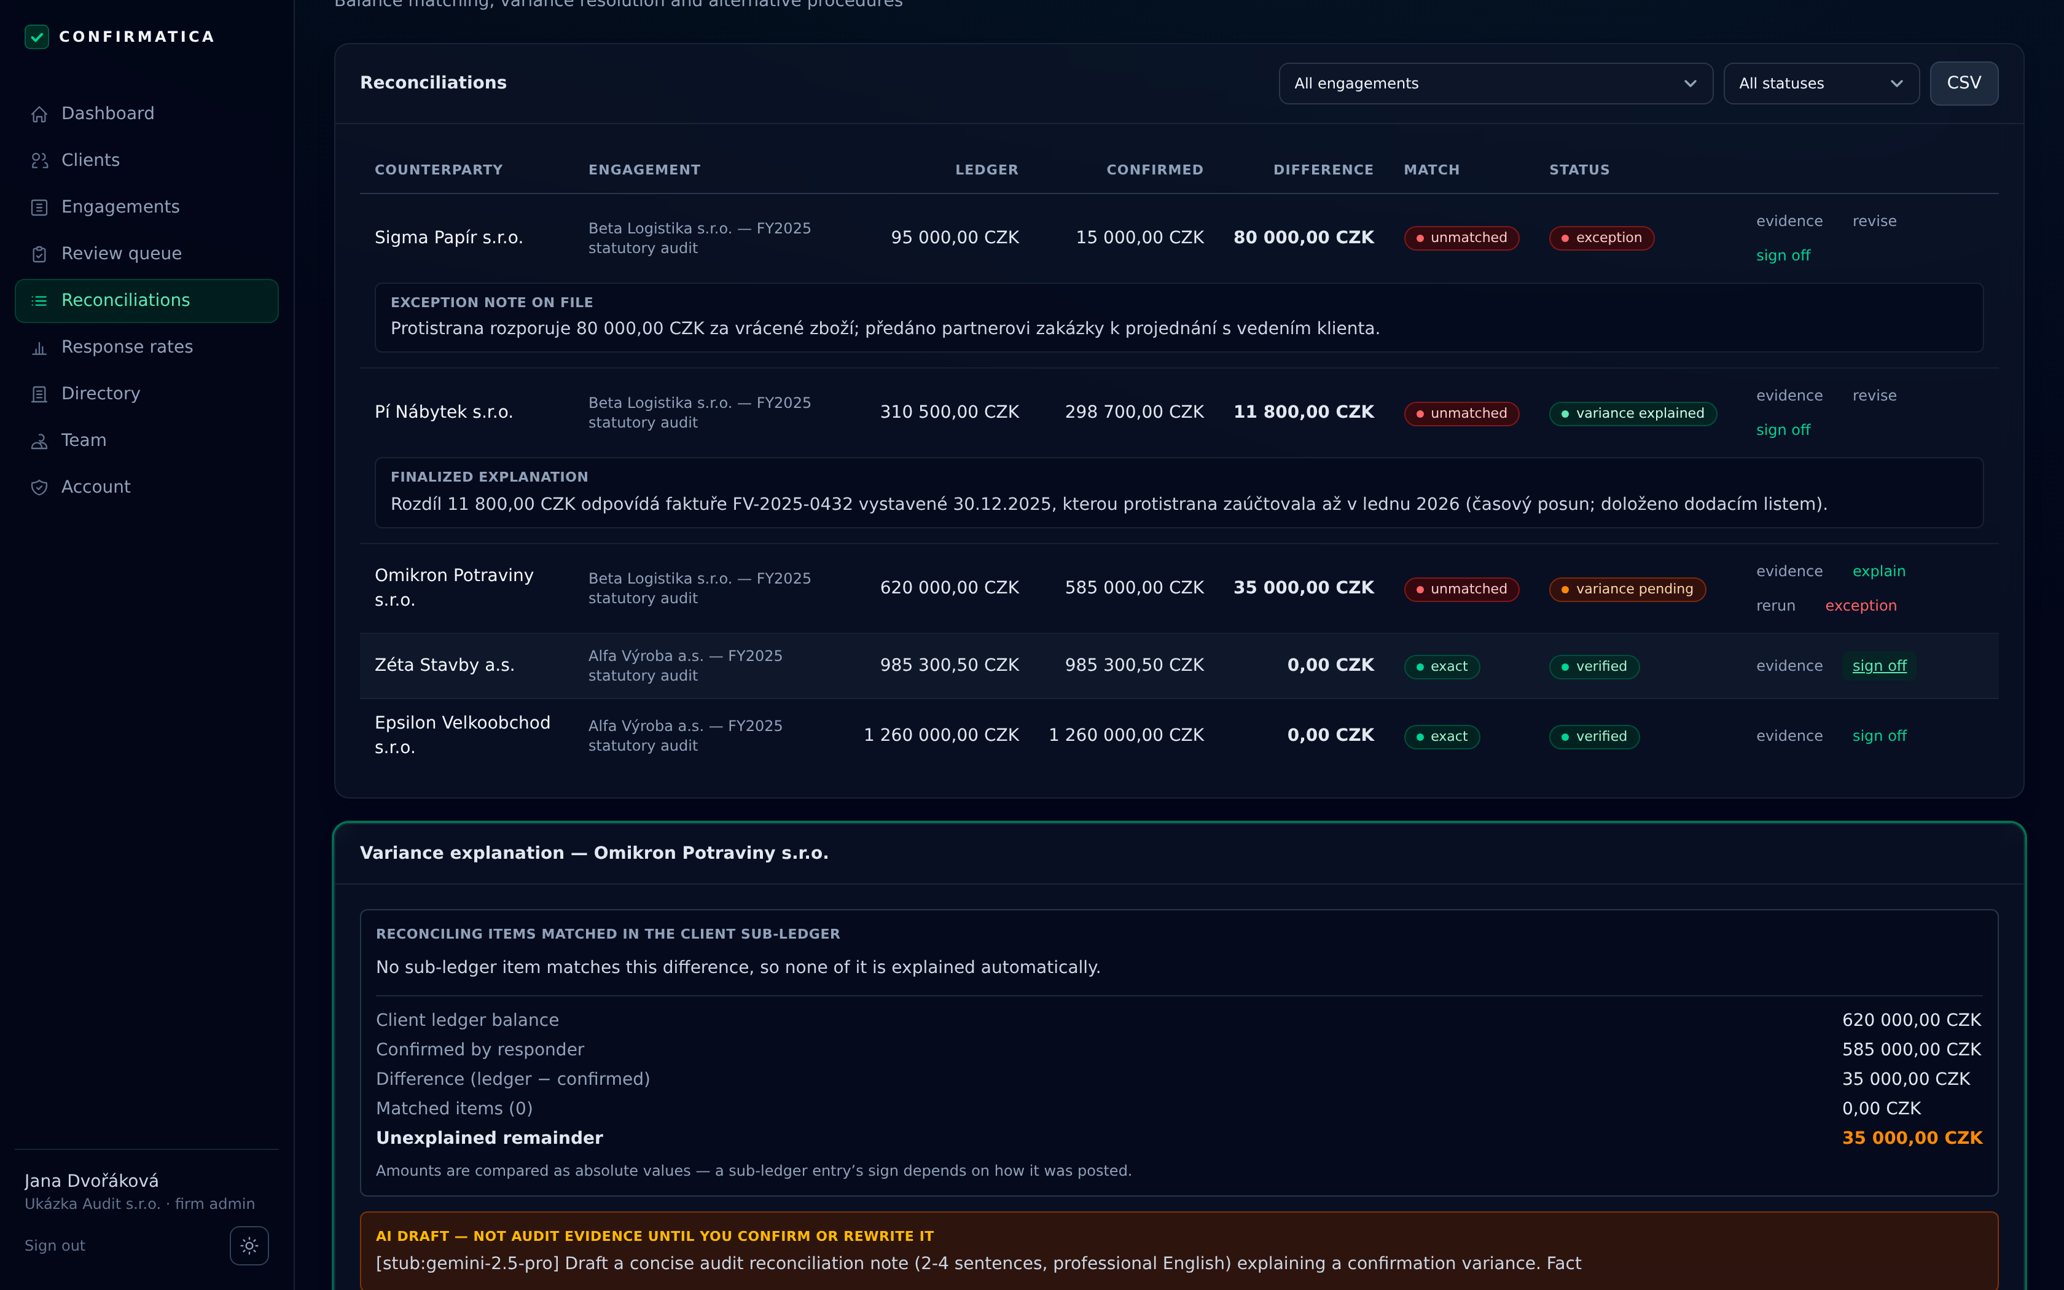The height and width of the screenshot is (1290, 2064).
Task: Click the 310 500,00 CZK ledger amount
Action: coord(949,412)
